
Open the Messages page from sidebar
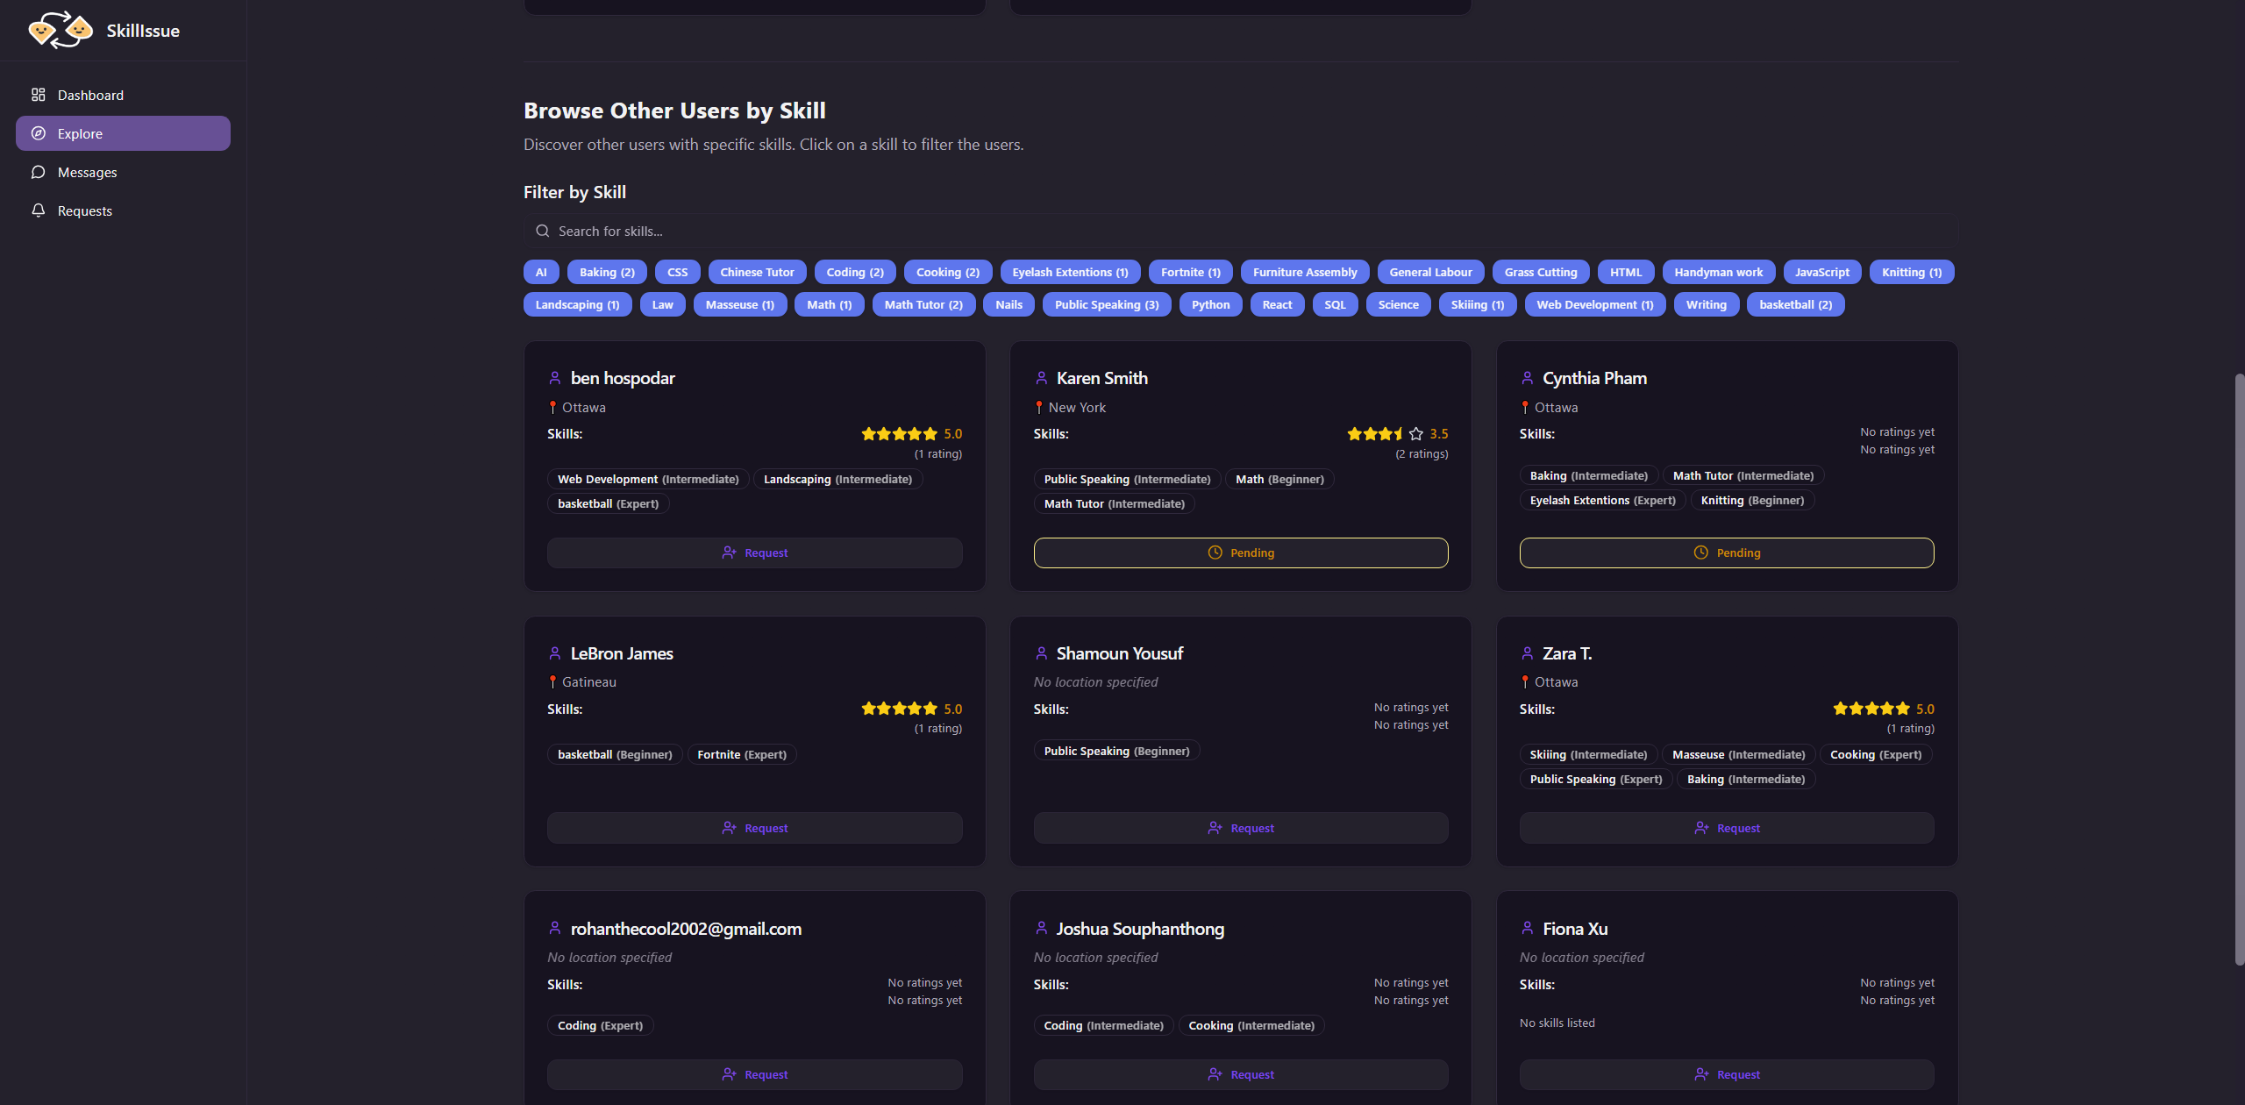(87, 172)
